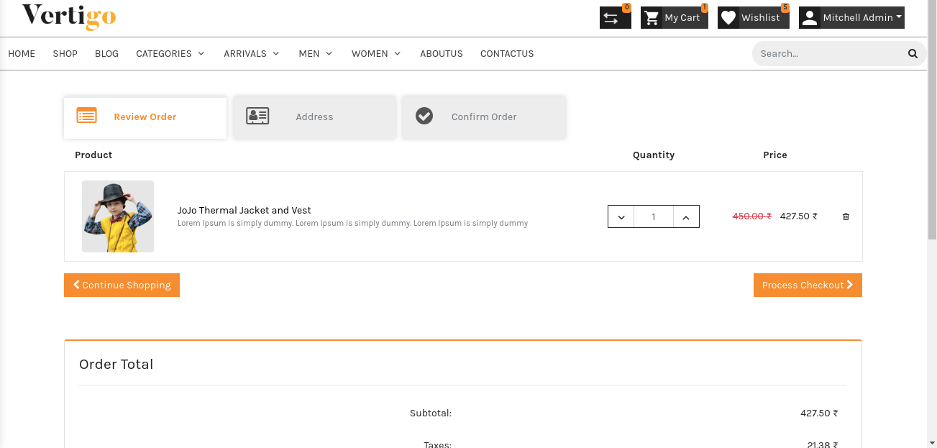Open the BLOG menu item
Image resolution: width=937 pixels, height=448 pixels.
pyautogui.click(x=106, y=53)
